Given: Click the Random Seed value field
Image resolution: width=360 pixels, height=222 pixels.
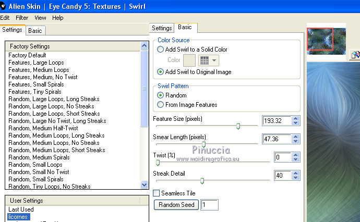Looking at the screenshot, I should click(209, 205).
